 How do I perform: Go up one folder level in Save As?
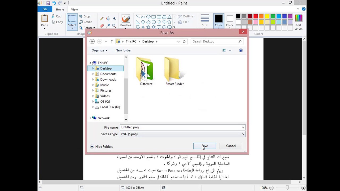pos(112,41)
